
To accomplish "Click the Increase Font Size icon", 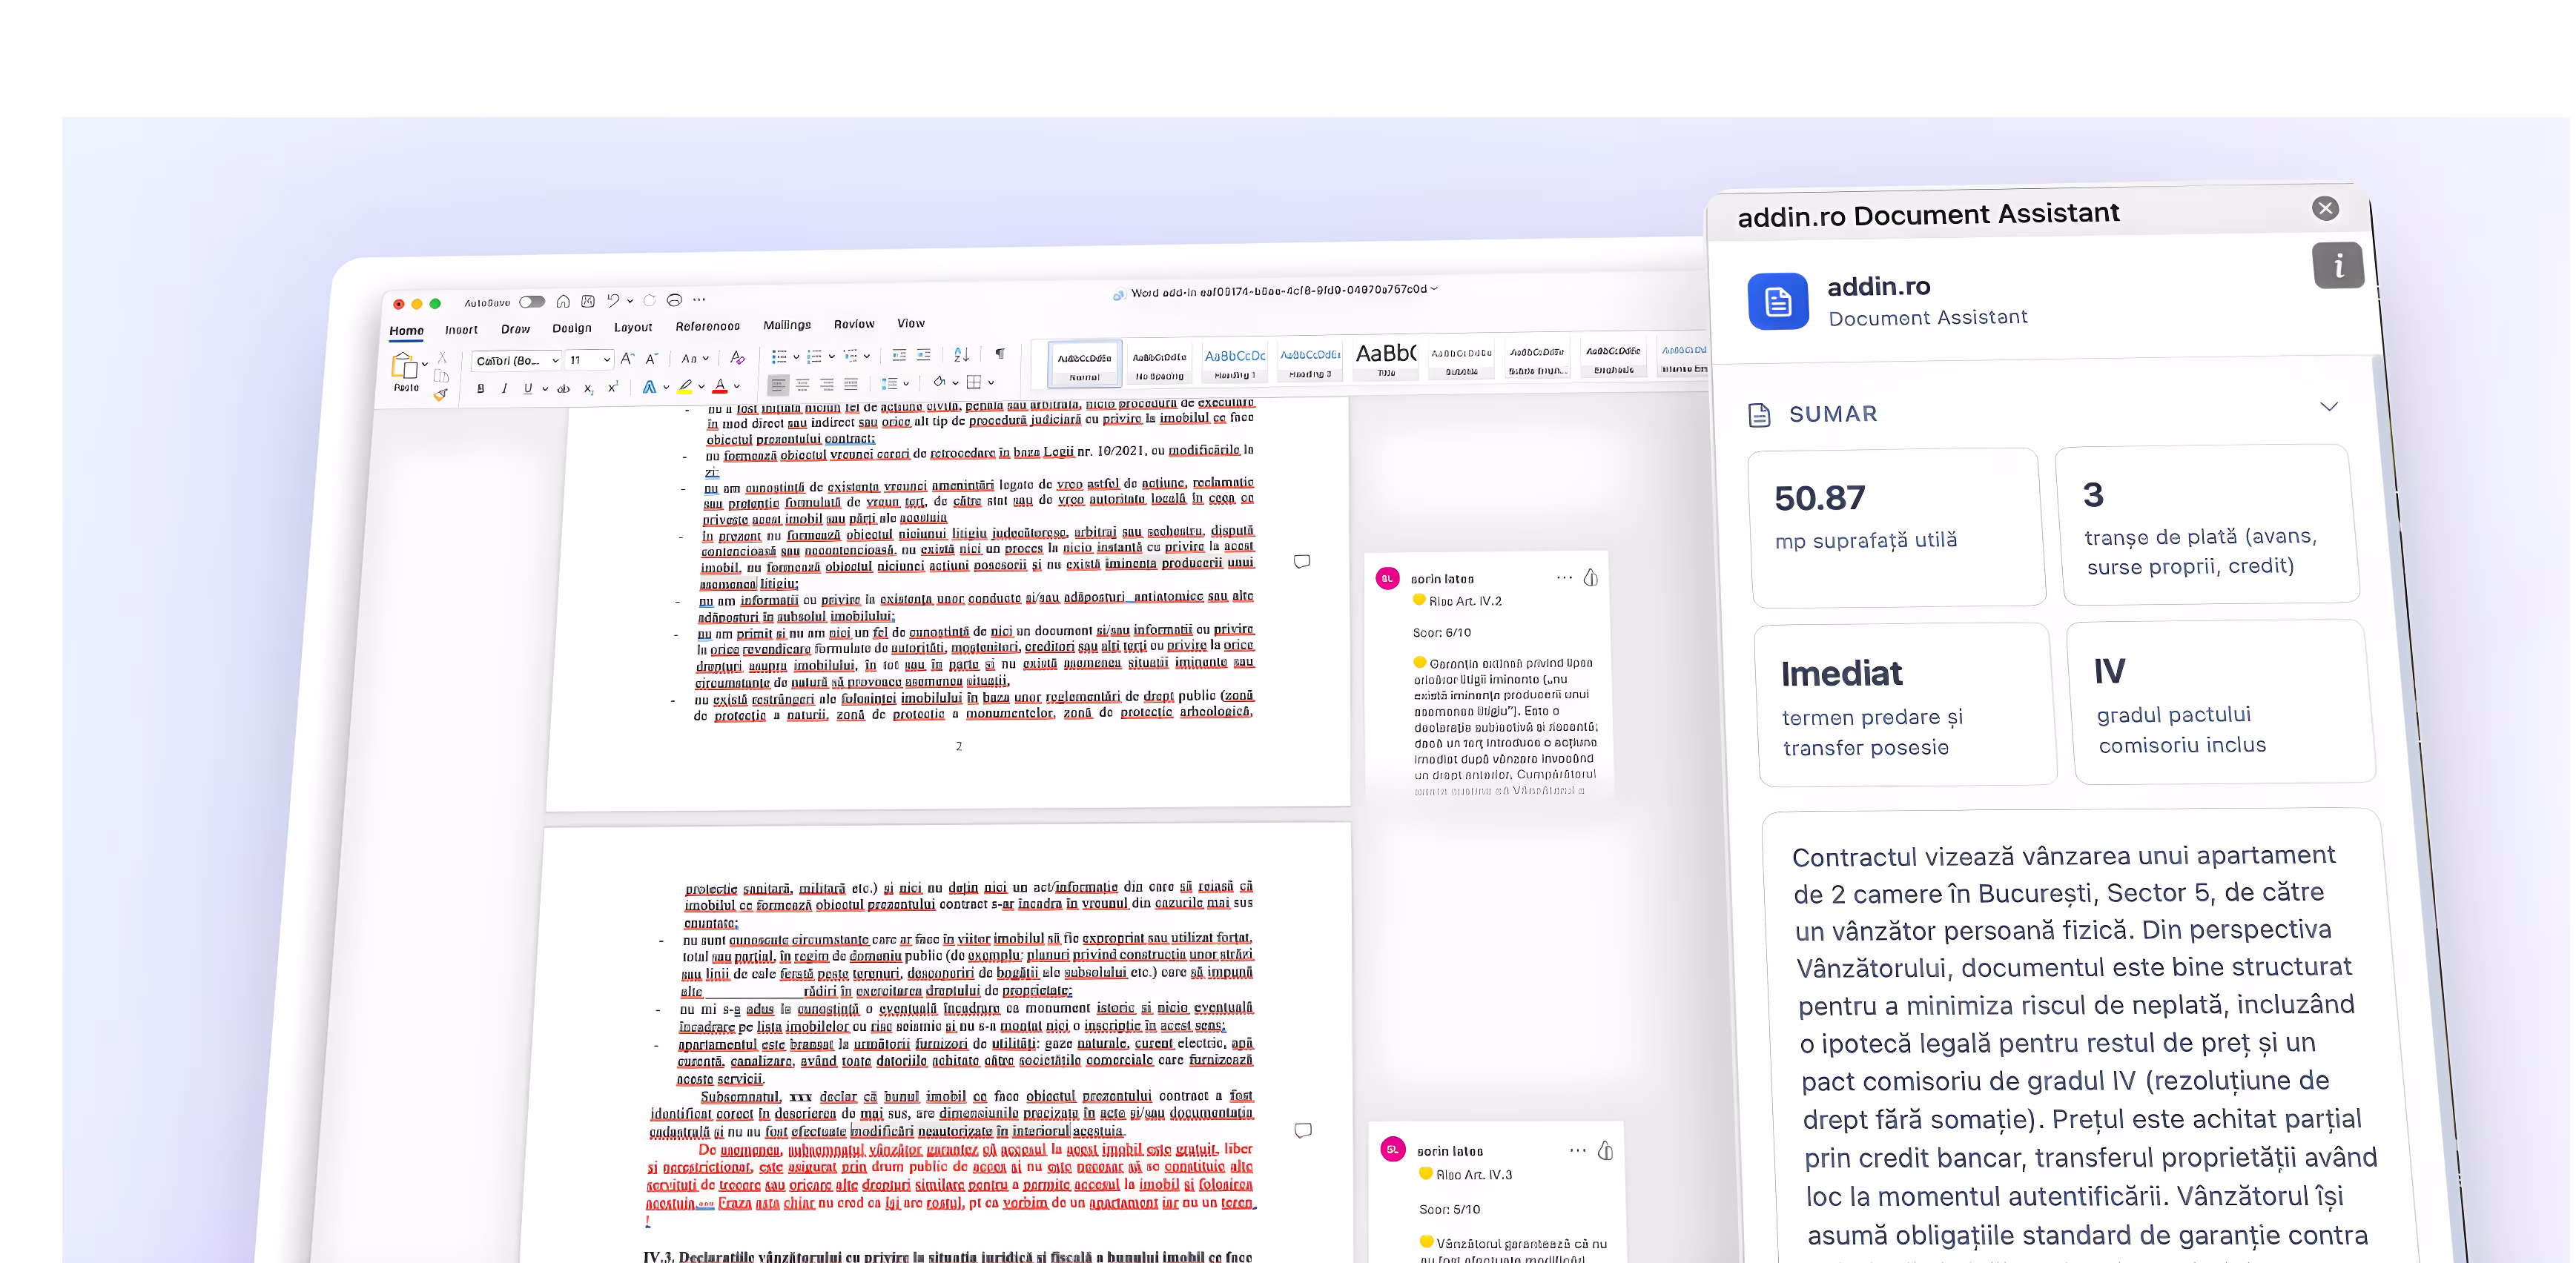I will point(627,359).
